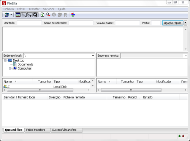Click local list scroll left arrow
The width and height of the screenshot is (190, 141).
pos(5,90)
